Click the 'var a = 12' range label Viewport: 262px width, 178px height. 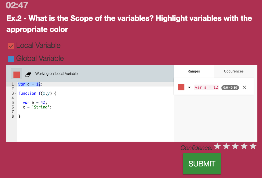[206, 87]
